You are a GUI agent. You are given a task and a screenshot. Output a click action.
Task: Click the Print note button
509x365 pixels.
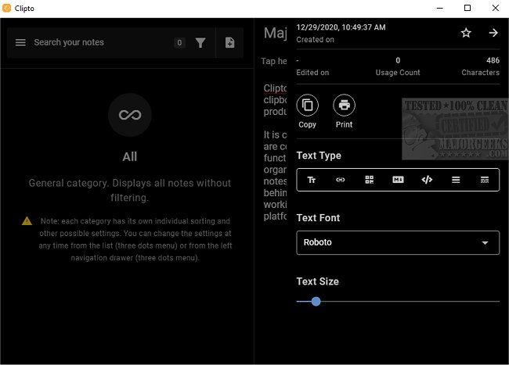(344, 112)
